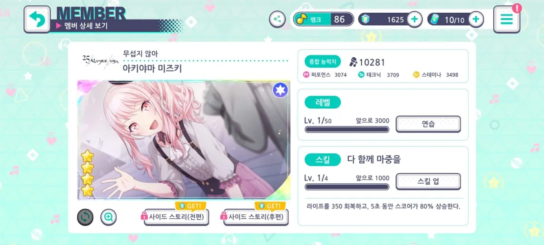Viewport: 544px width, 245px height.
Task: Select the 레벨 section label
Action: point(322,102)
